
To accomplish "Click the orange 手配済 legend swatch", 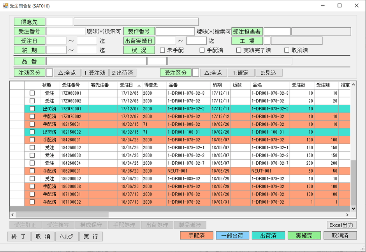I will coord(197,236).
